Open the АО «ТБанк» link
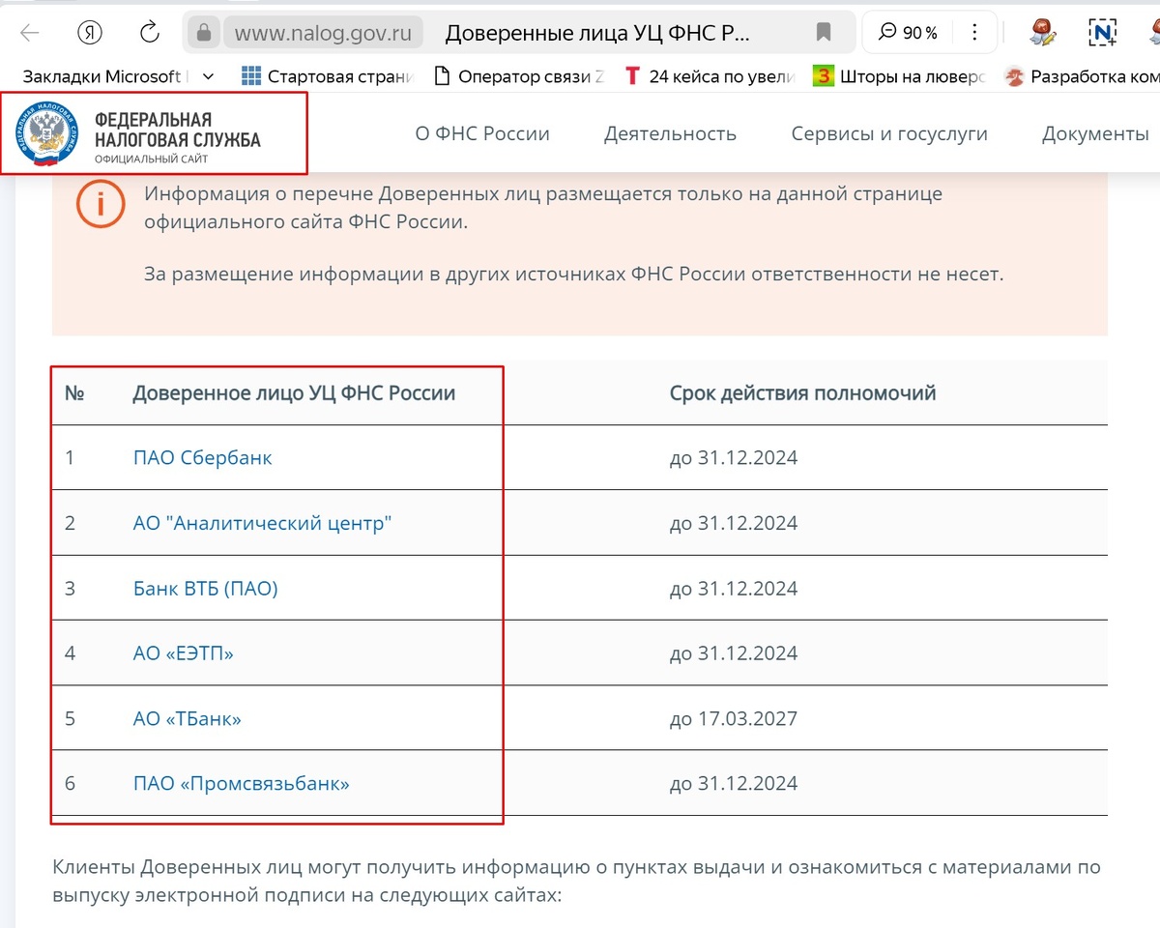 click(187, 719)
